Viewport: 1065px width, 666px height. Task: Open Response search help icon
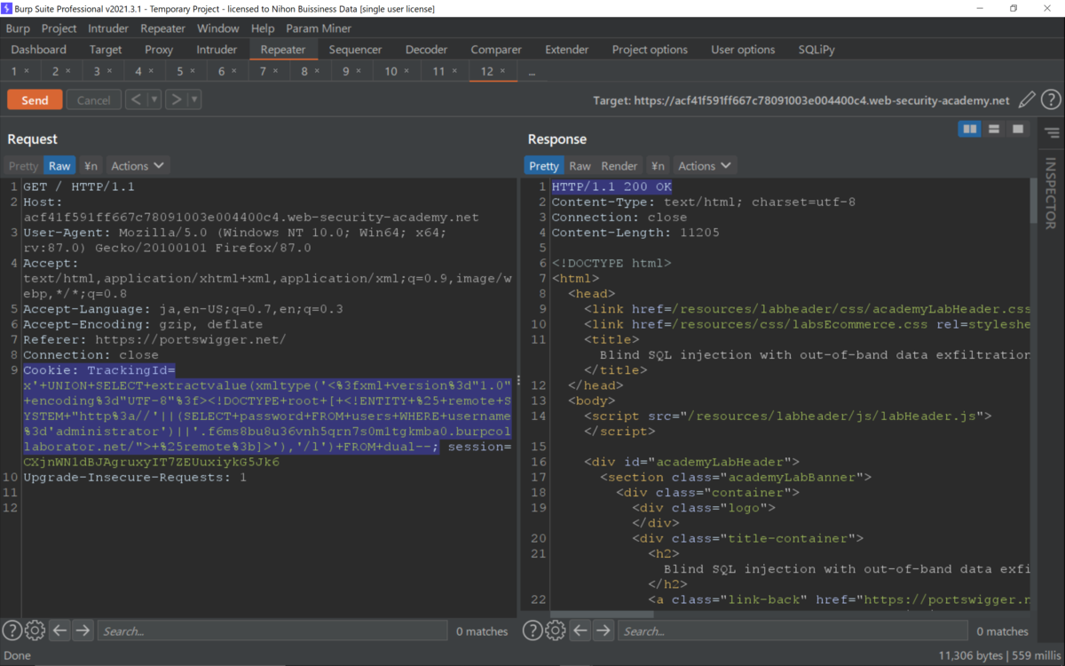(x=532, y=630)
